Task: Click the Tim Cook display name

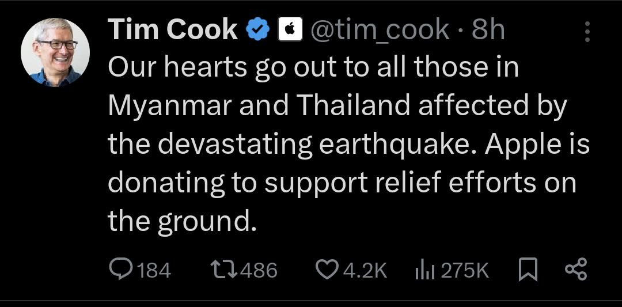Action: [x=173, y=29]
